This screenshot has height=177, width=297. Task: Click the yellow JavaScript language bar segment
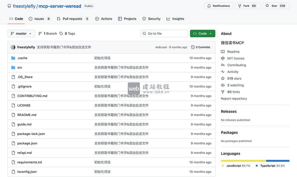tap(243, 161)
